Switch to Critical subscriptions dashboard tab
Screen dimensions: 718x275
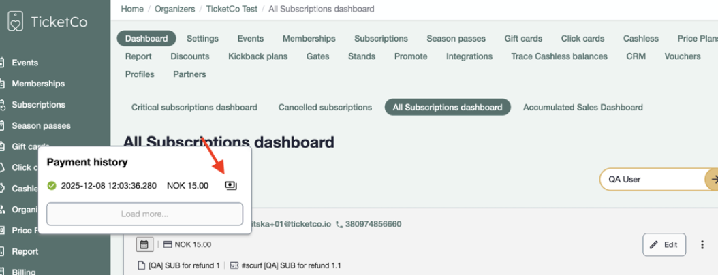point(194,107)
